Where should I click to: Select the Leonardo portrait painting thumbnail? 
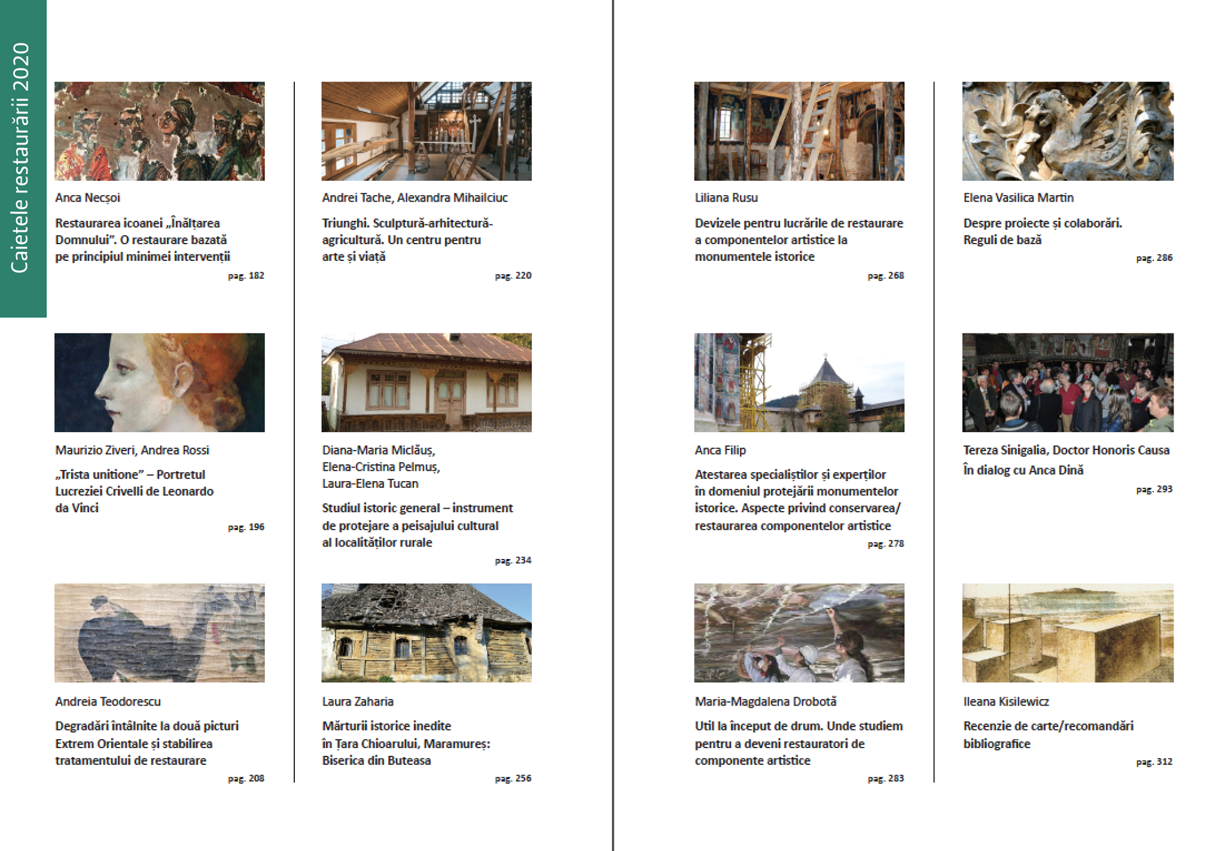(159, 382)
